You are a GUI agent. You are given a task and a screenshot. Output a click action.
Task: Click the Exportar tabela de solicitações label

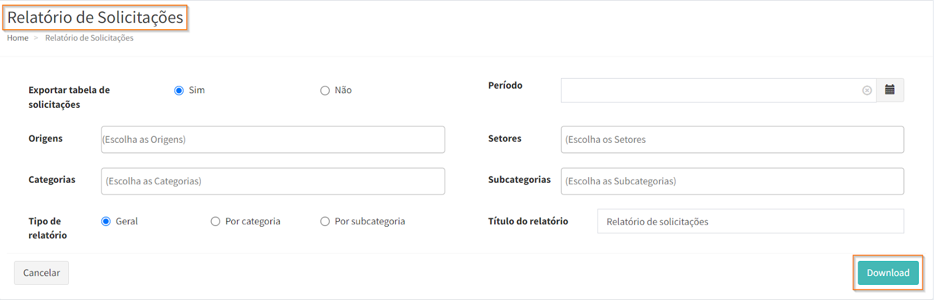click(x=69, y=97)
